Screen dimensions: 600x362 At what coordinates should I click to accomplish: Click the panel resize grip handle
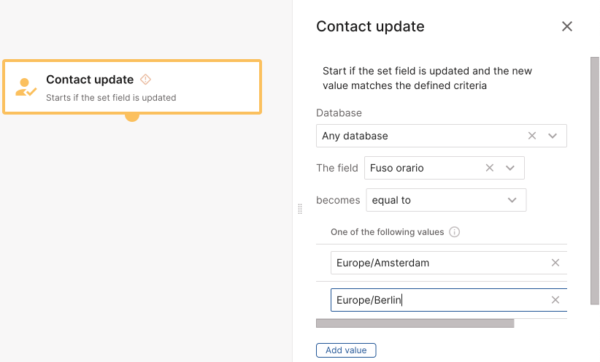coord(300,209)
